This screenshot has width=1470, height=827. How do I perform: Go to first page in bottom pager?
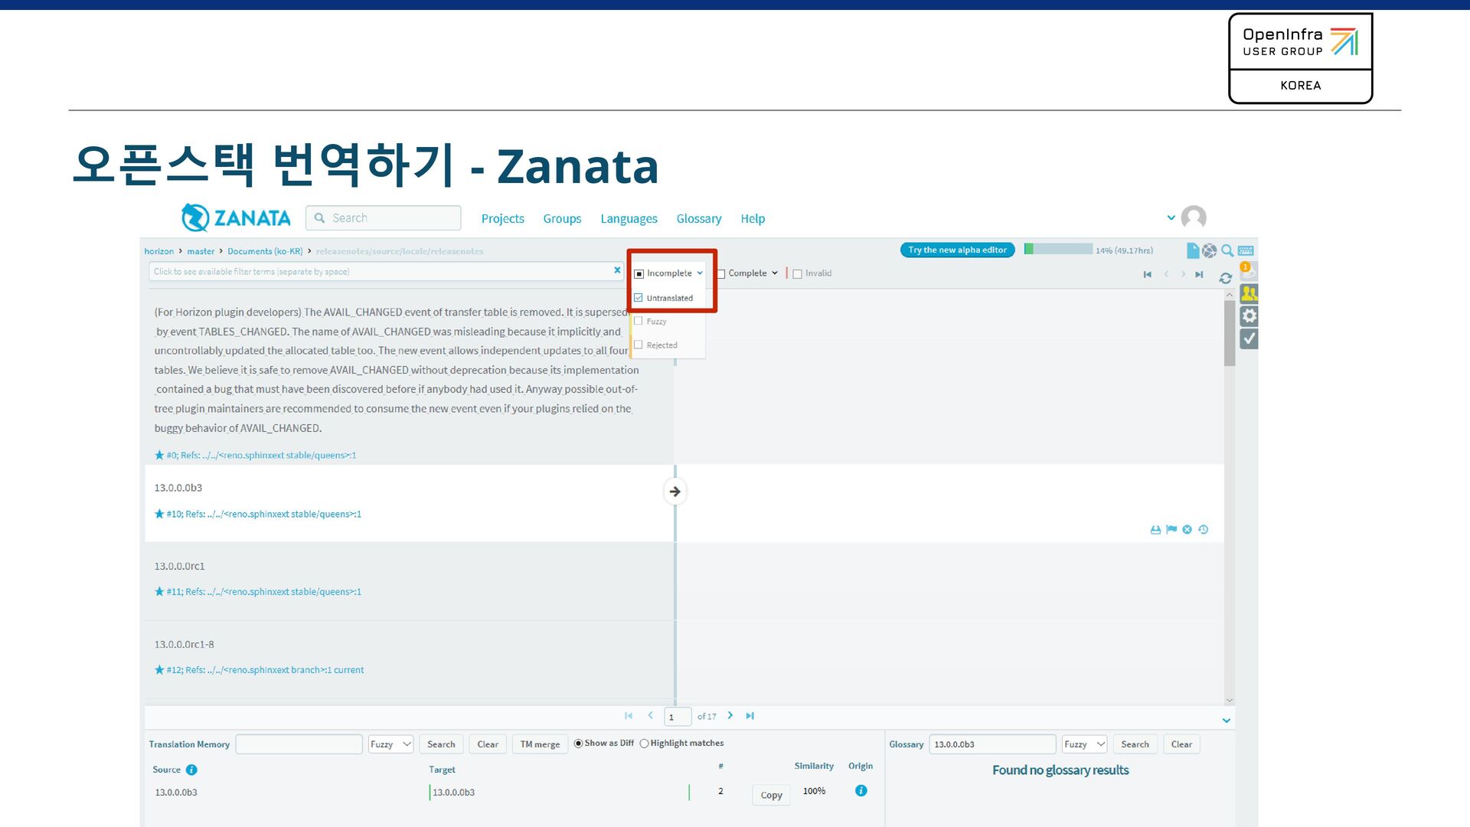pos(629,716)
